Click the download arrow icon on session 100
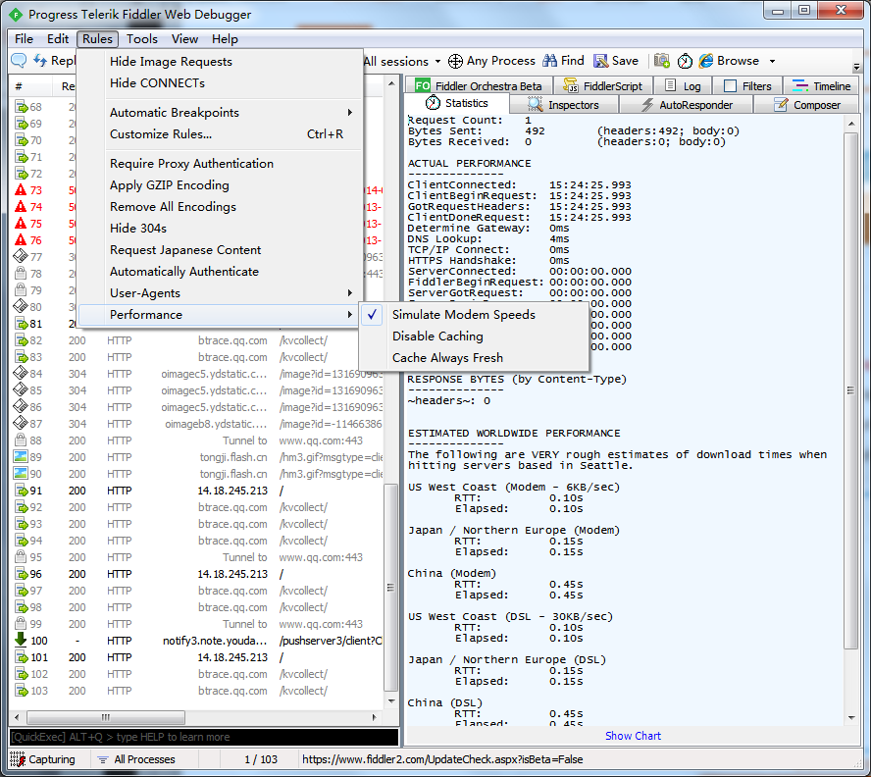The width and height of the screenshot is (871, 777). click(x=21, y=640)
